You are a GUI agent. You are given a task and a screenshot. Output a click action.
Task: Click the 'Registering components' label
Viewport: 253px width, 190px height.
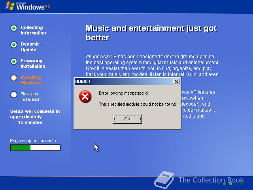point(33,141)
